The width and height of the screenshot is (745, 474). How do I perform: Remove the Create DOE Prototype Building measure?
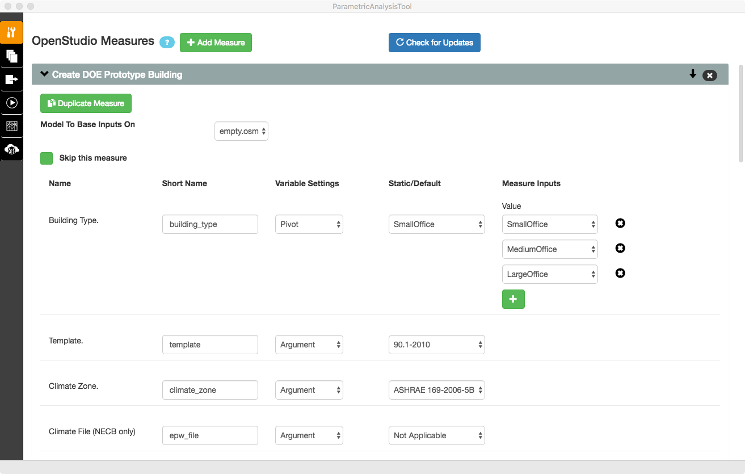coord(709,75)
